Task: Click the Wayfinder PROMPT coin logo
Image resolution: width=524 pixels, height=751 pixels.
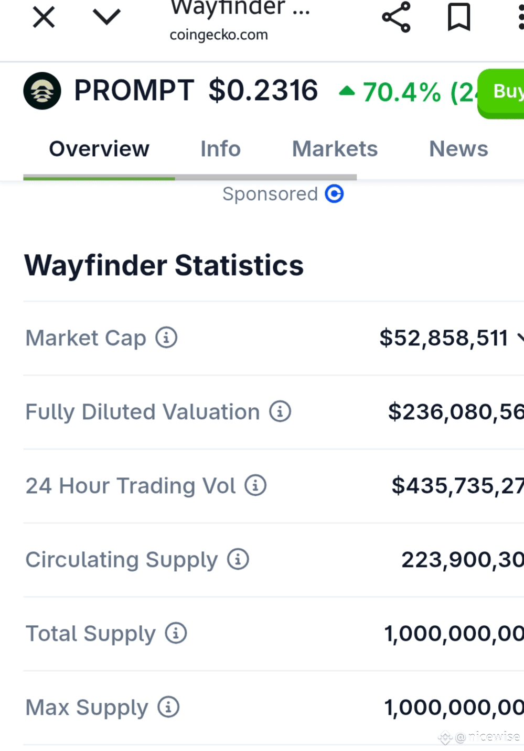Action: point(42,91)
